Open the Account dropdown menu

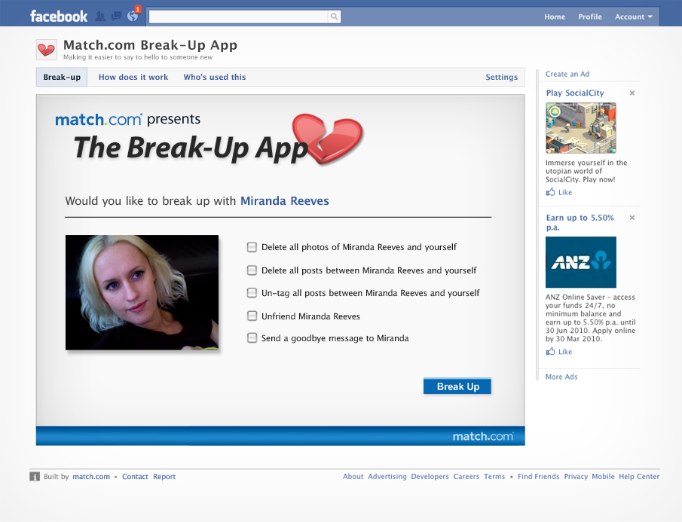click(633, 16)
